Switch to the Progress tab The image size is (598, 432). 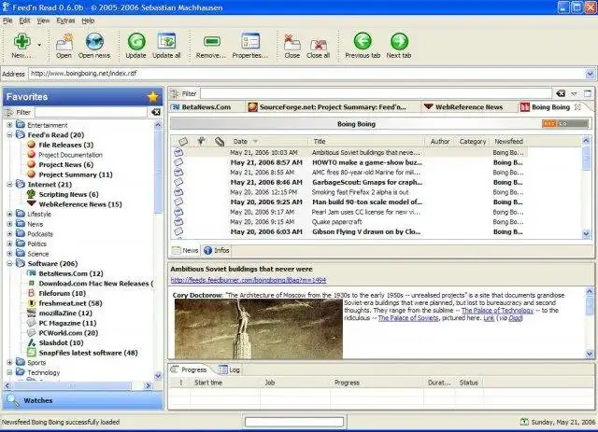(189, 369)
